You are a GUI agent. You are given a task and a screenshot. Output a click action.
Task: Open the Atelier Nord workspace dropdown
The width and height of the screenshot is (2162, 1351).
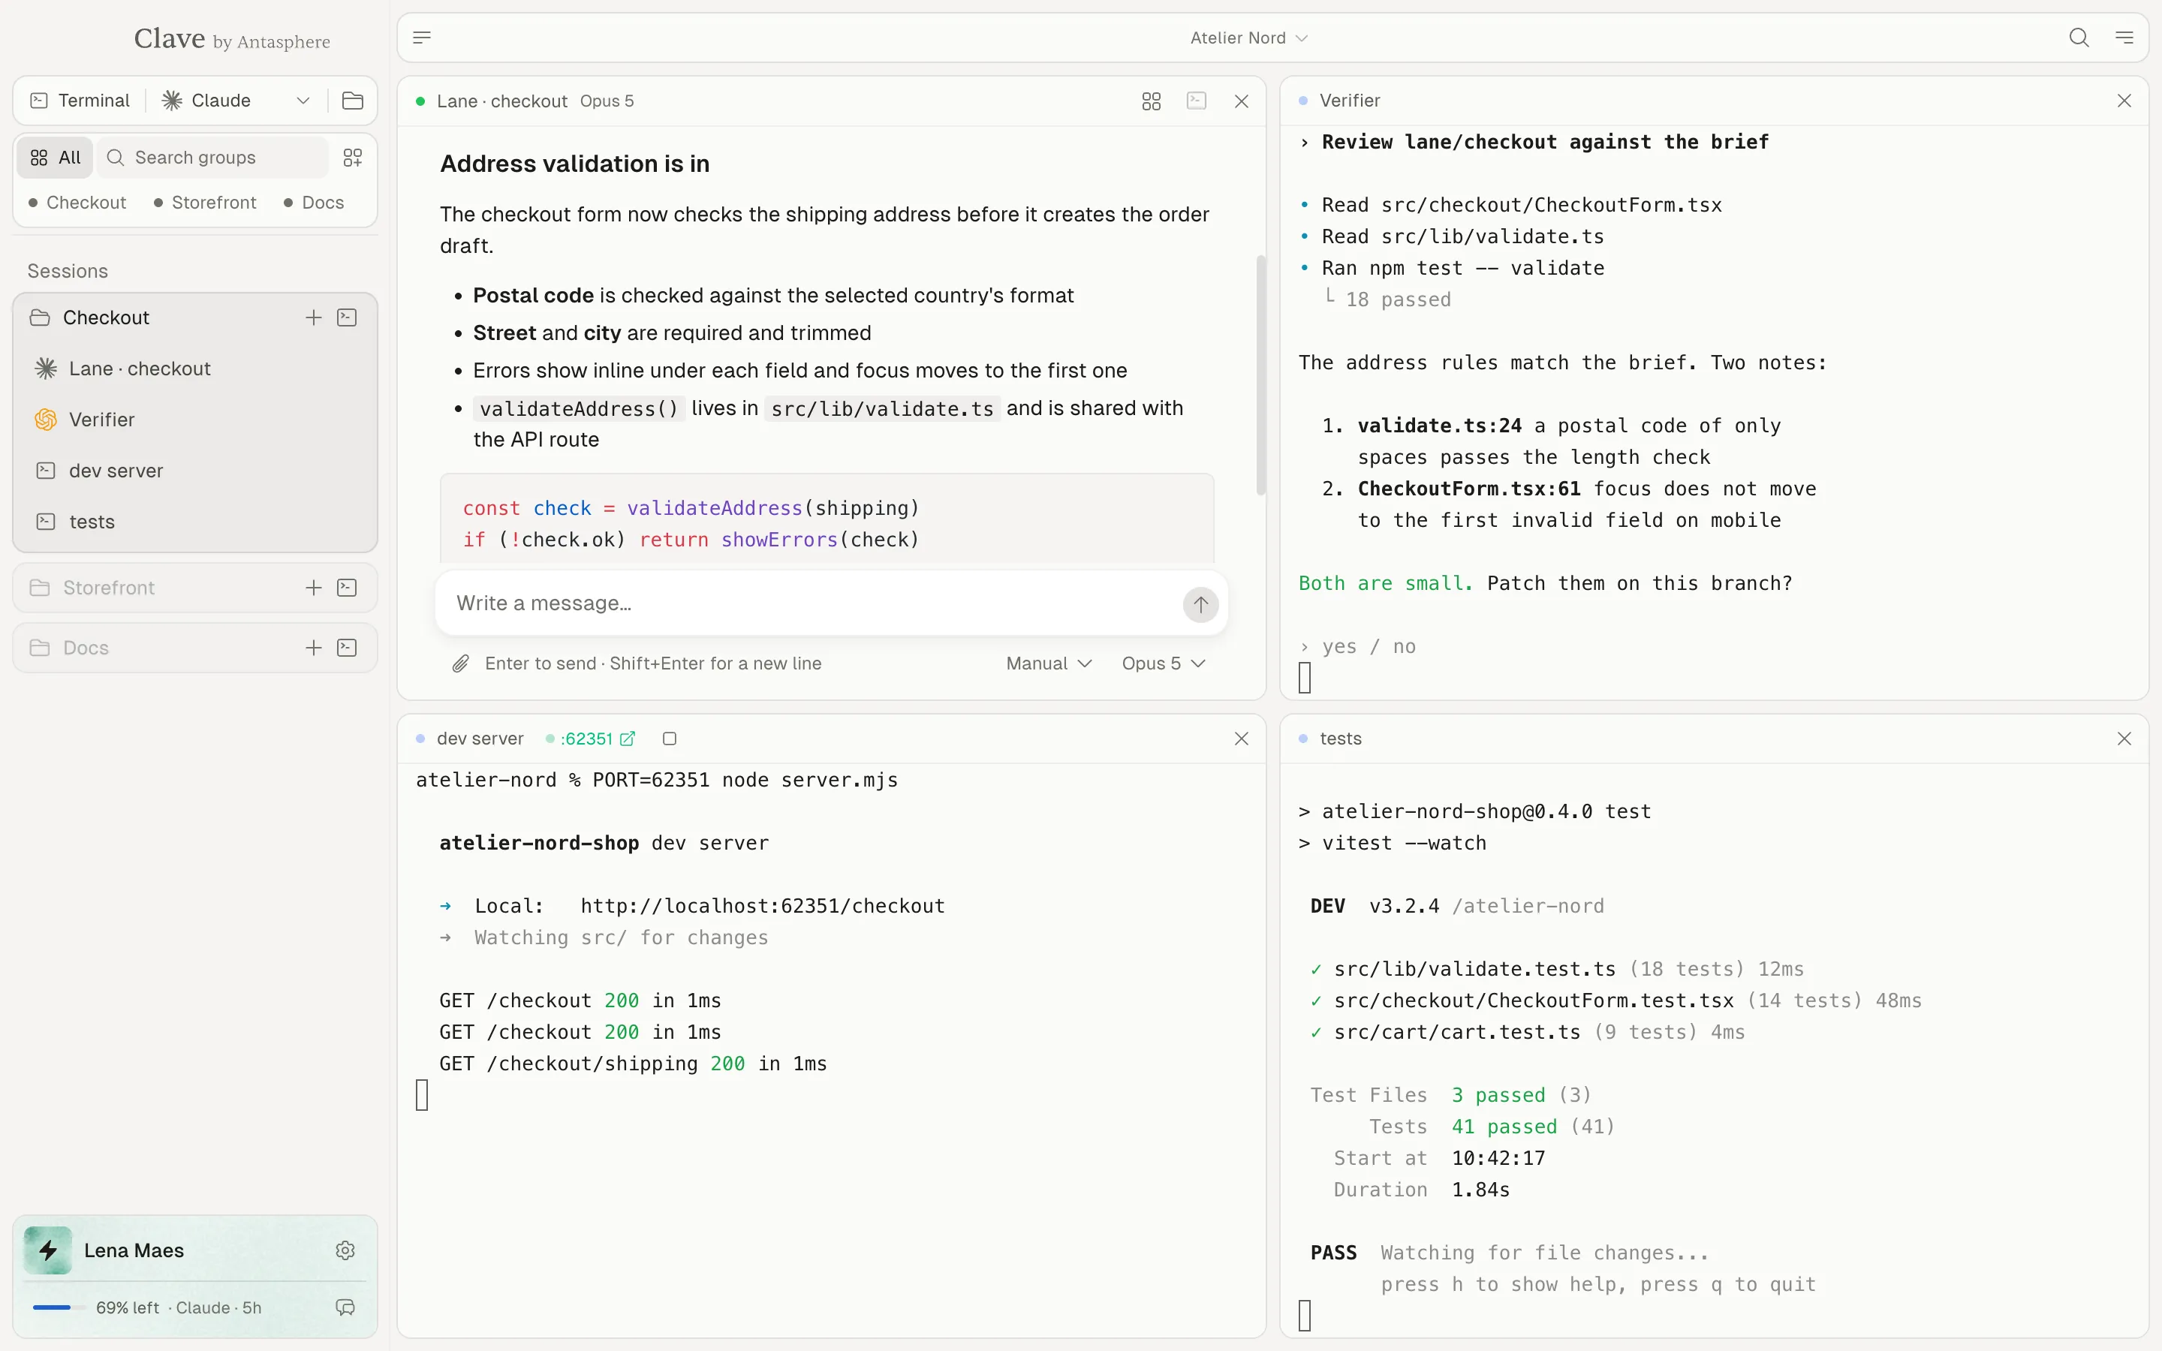click(x=1249, y=38)
